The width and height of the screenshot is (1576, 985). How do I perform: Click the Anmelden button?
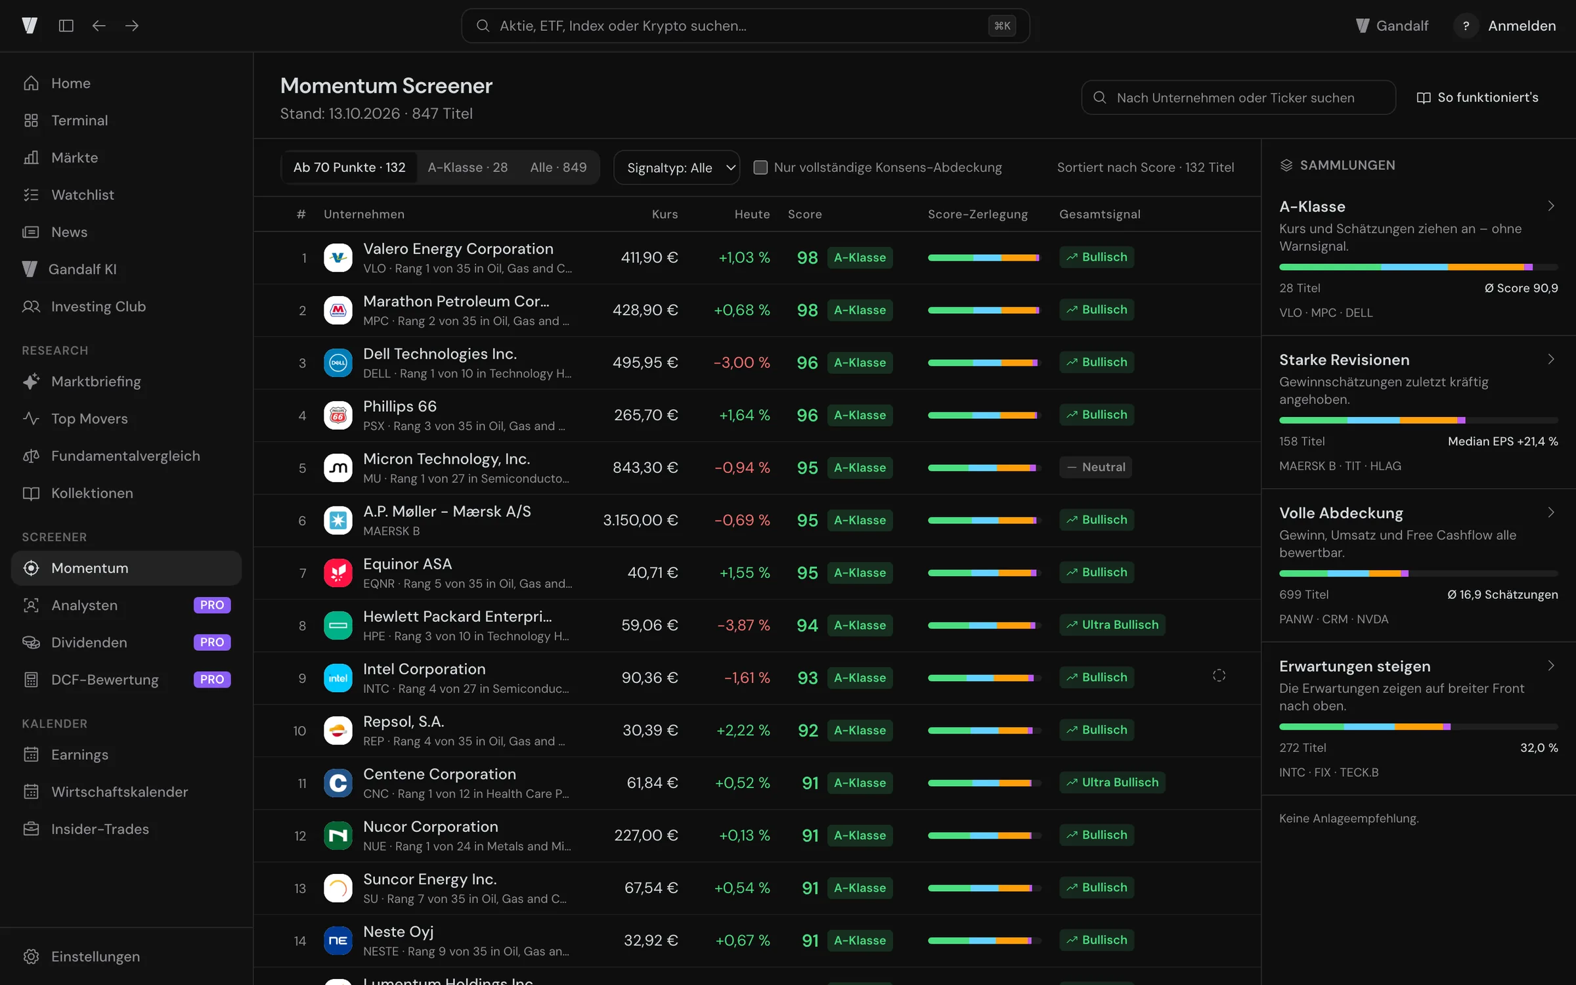tap(1521, 26)
